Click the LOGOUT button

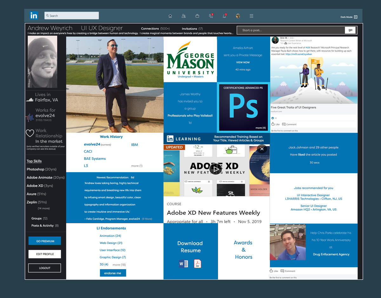44,268
